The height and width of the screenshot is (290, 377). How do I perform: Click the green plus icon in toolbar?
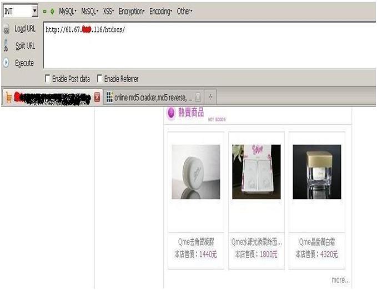(x=52, y=11)
